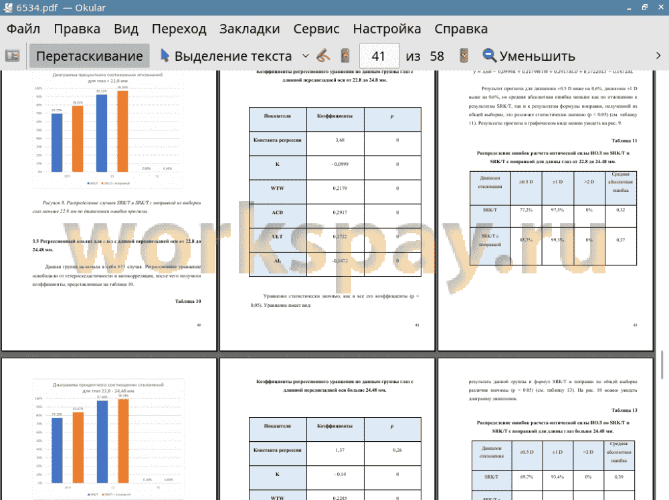Focus the page number field showing 41

click(x=379, y=56)
